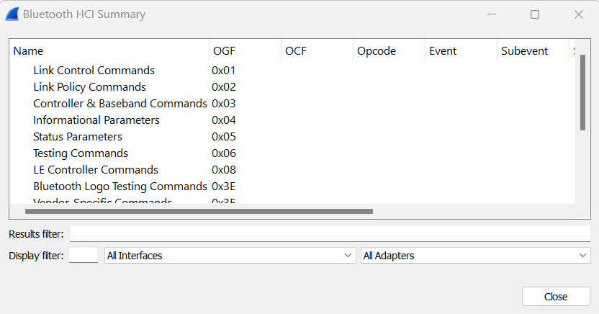
Task: Select the LE Controller Commands row
Action: coord(96,170)
